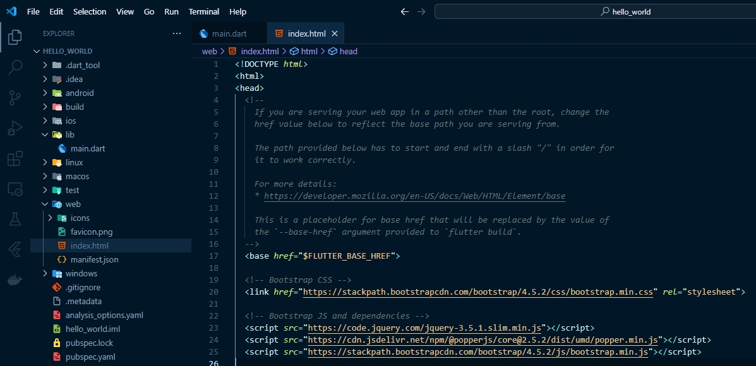Open hello_world.iml in the file tree
The image size is (756, 366).
click(x=93, y=329)
